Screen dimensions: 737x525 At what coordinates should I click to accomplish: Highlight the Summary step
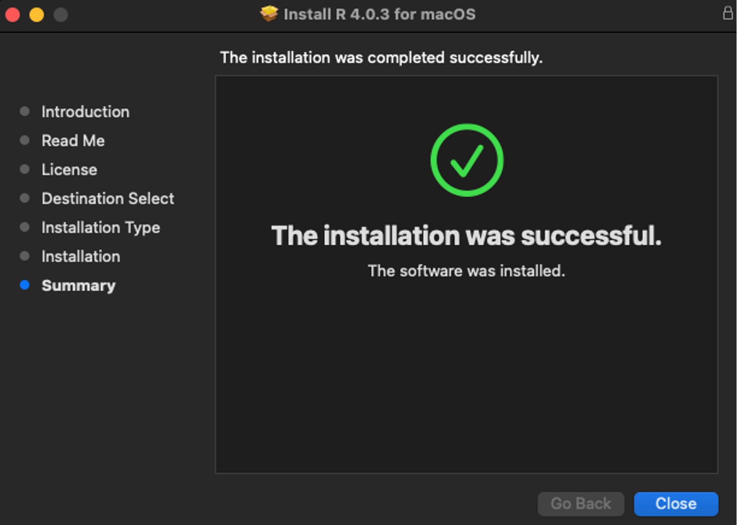click(x=78, y=285)
